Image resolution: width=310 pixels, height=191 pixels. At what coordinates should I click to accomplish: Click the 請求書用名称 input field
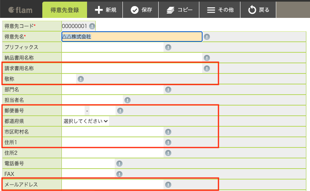click(132, 68)
